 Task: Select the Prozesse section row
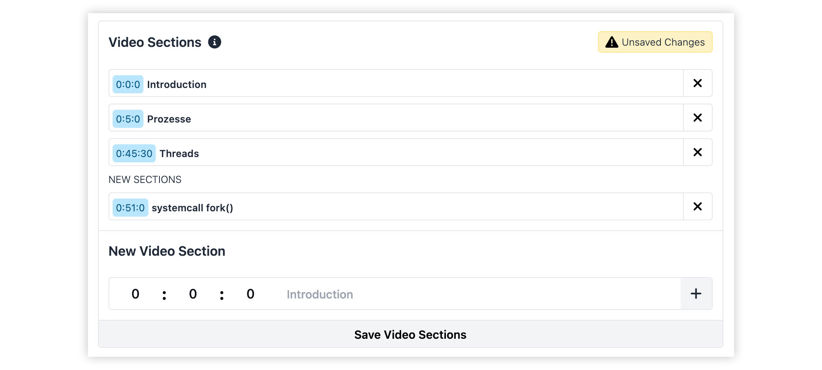click(370, 118)
